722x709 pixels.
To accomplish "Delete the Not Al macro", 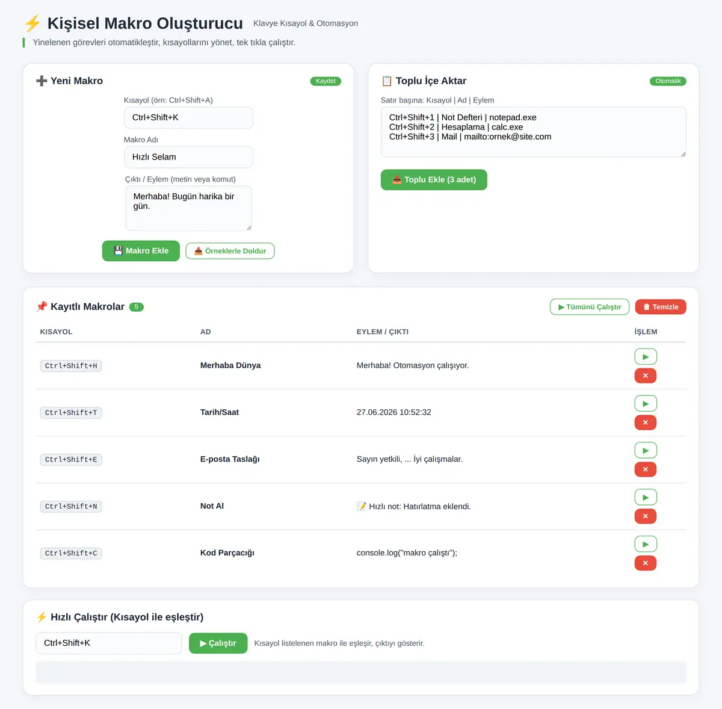I will [x=646, y=516].
